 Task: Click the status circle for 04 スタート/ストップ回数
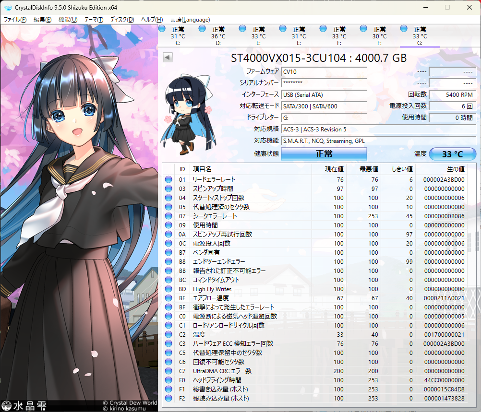pos(168,198)
